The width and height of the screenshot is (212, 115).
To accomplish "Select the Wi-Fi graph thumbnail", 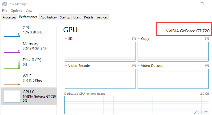I will tap(12, 79).
